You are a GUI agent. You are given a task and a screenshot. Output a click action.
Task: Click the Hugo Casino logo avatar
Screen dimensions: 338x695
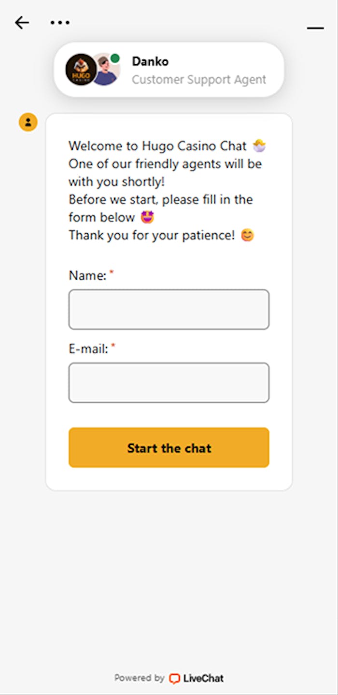81,70
